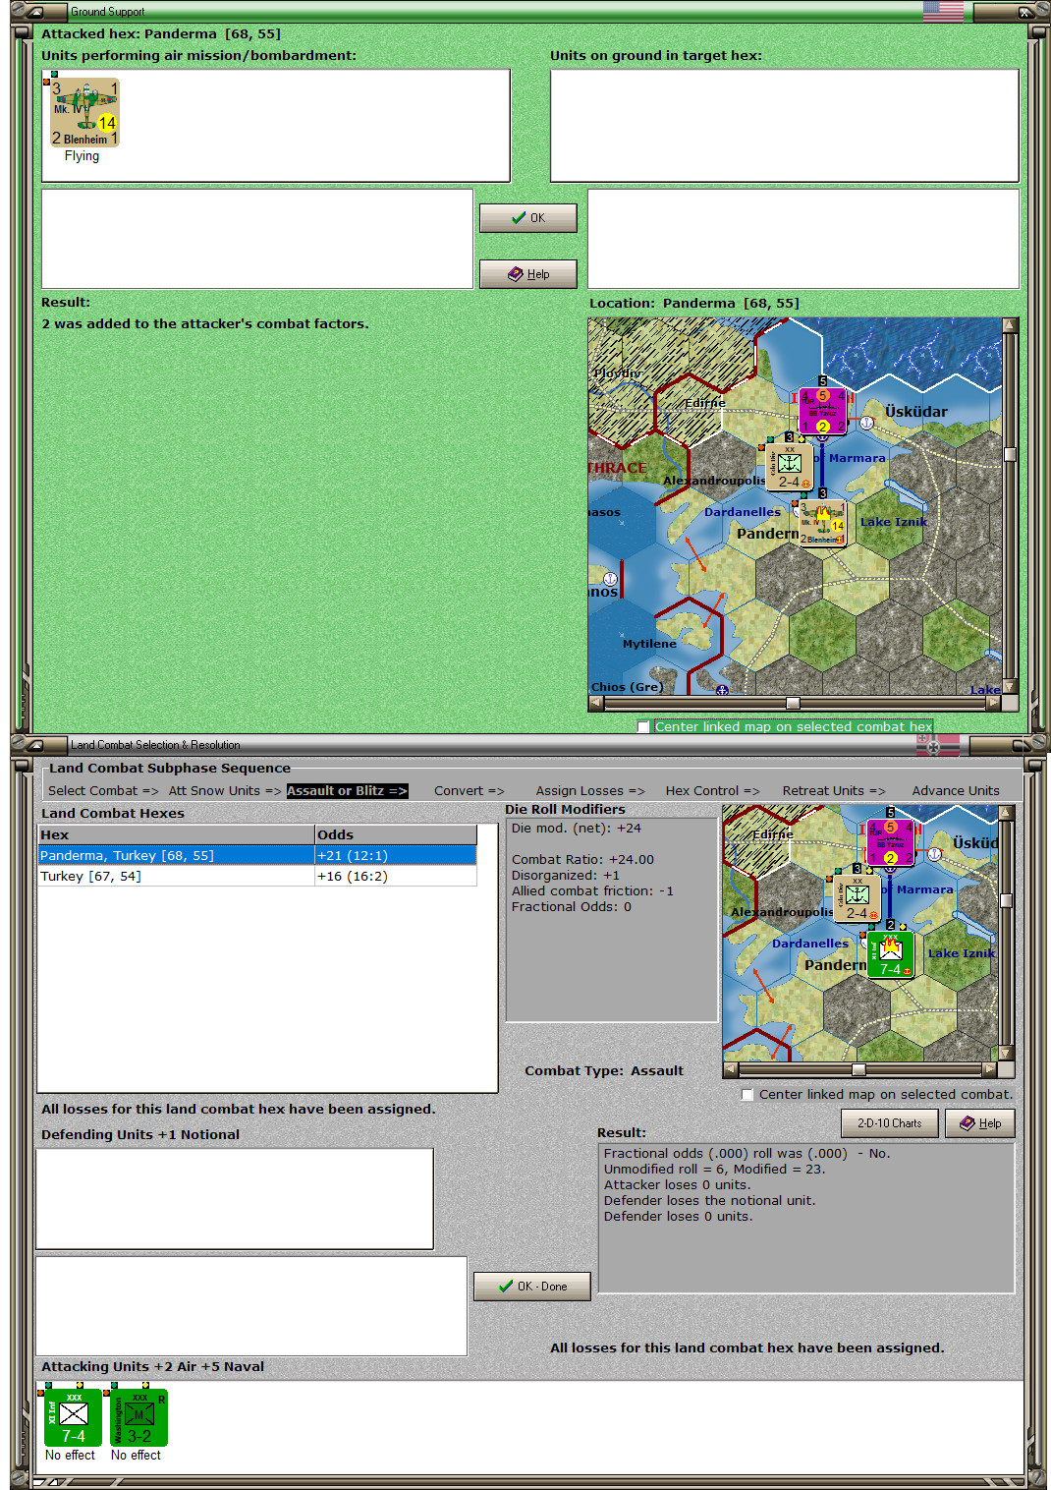
Task: Click the down arrow of Land Combat map scrollbar
Action: point(1006,1054)
